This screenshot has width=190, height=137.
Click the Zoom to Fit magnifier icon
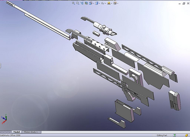pos(73,3)
